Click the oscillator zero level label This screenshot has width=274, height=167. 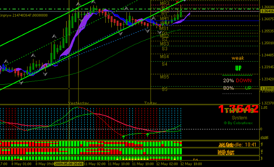click(x=261, y=129)
